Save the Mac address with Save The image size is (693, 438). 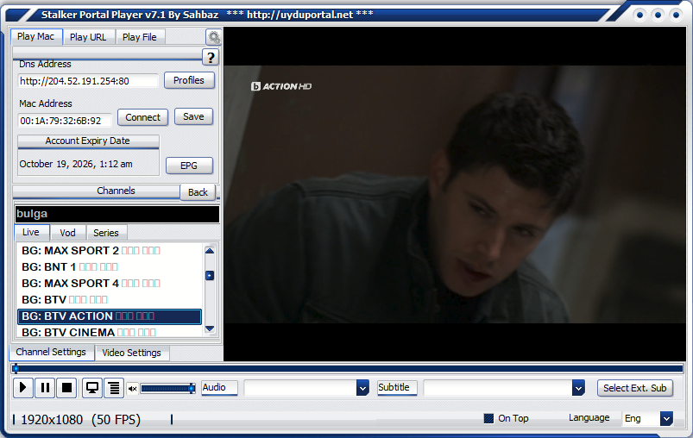coord(193,116)
